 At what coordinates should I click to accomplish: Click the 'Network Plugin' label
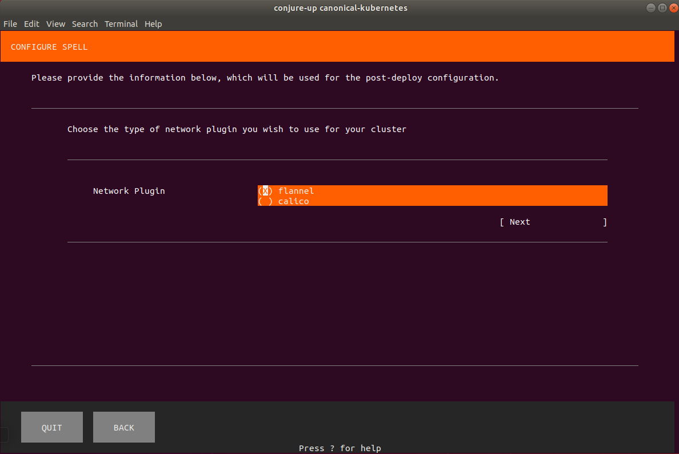tap(129, 190)
